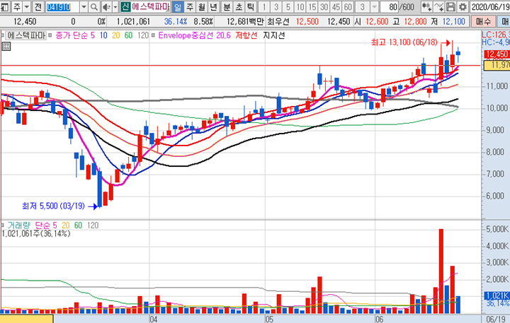The height and width of the screenshot is (323, 510).
Task: Click the candle count field showing 80
Action: (390, 6)
